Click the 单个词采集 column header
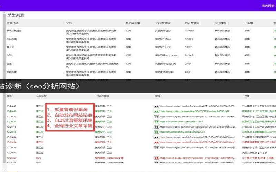The height and width of the screenshot is (172, 276). tap(133, 23)
